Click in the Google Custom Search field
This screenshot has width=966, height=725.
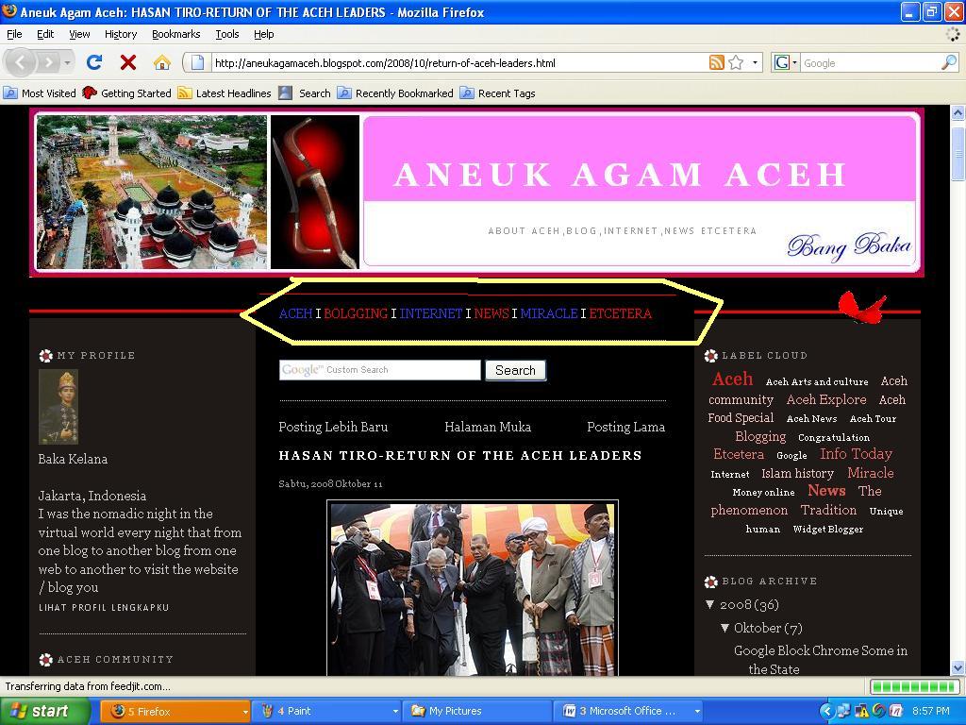tap(379, 370)
